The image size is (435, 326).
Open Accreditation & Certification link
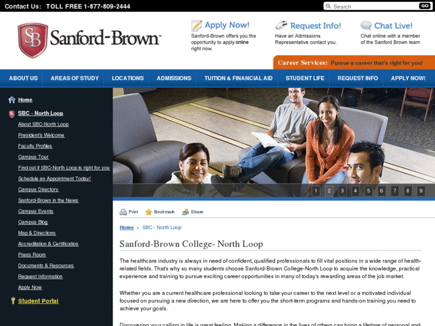(48, 243)
